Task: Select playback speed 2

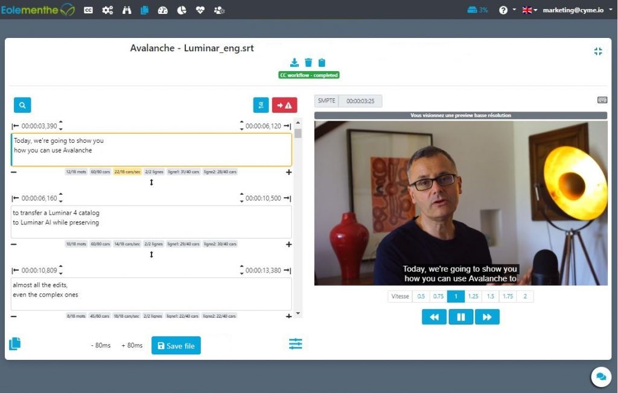Action: (525, 296)
